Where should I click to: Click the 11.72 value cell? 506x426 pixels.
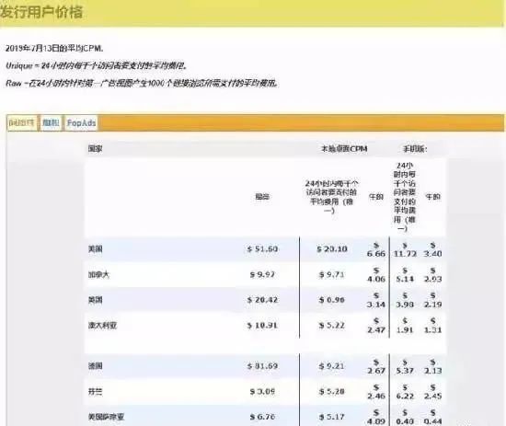[x=405, y=249]
